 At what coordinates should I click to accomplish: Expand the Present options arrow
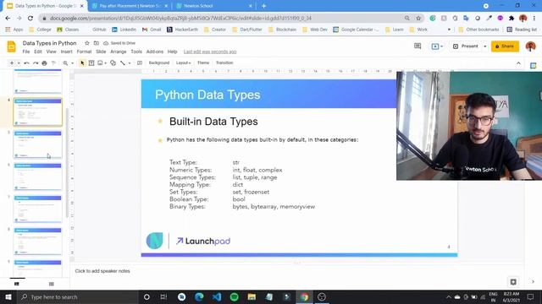click(x=485, y=46)
